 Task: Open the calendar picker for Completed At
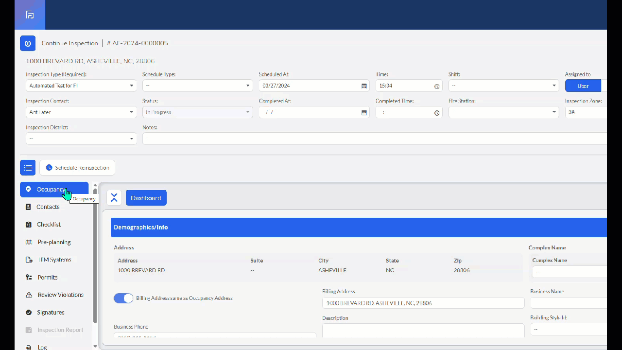[x=364, y=112]
